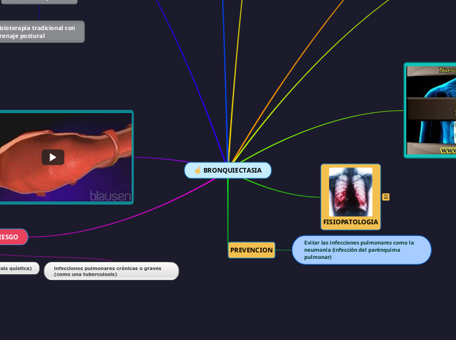Click the 'fisioterapia tradicional con drenaje postural' node

click(41, 32)
